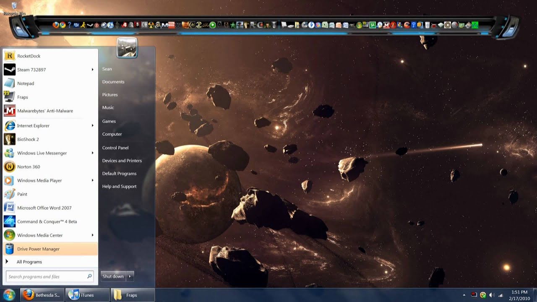Click the Shut down button
Image resolution: width=537 pixels, height=302 pixels.
(113, 276)
